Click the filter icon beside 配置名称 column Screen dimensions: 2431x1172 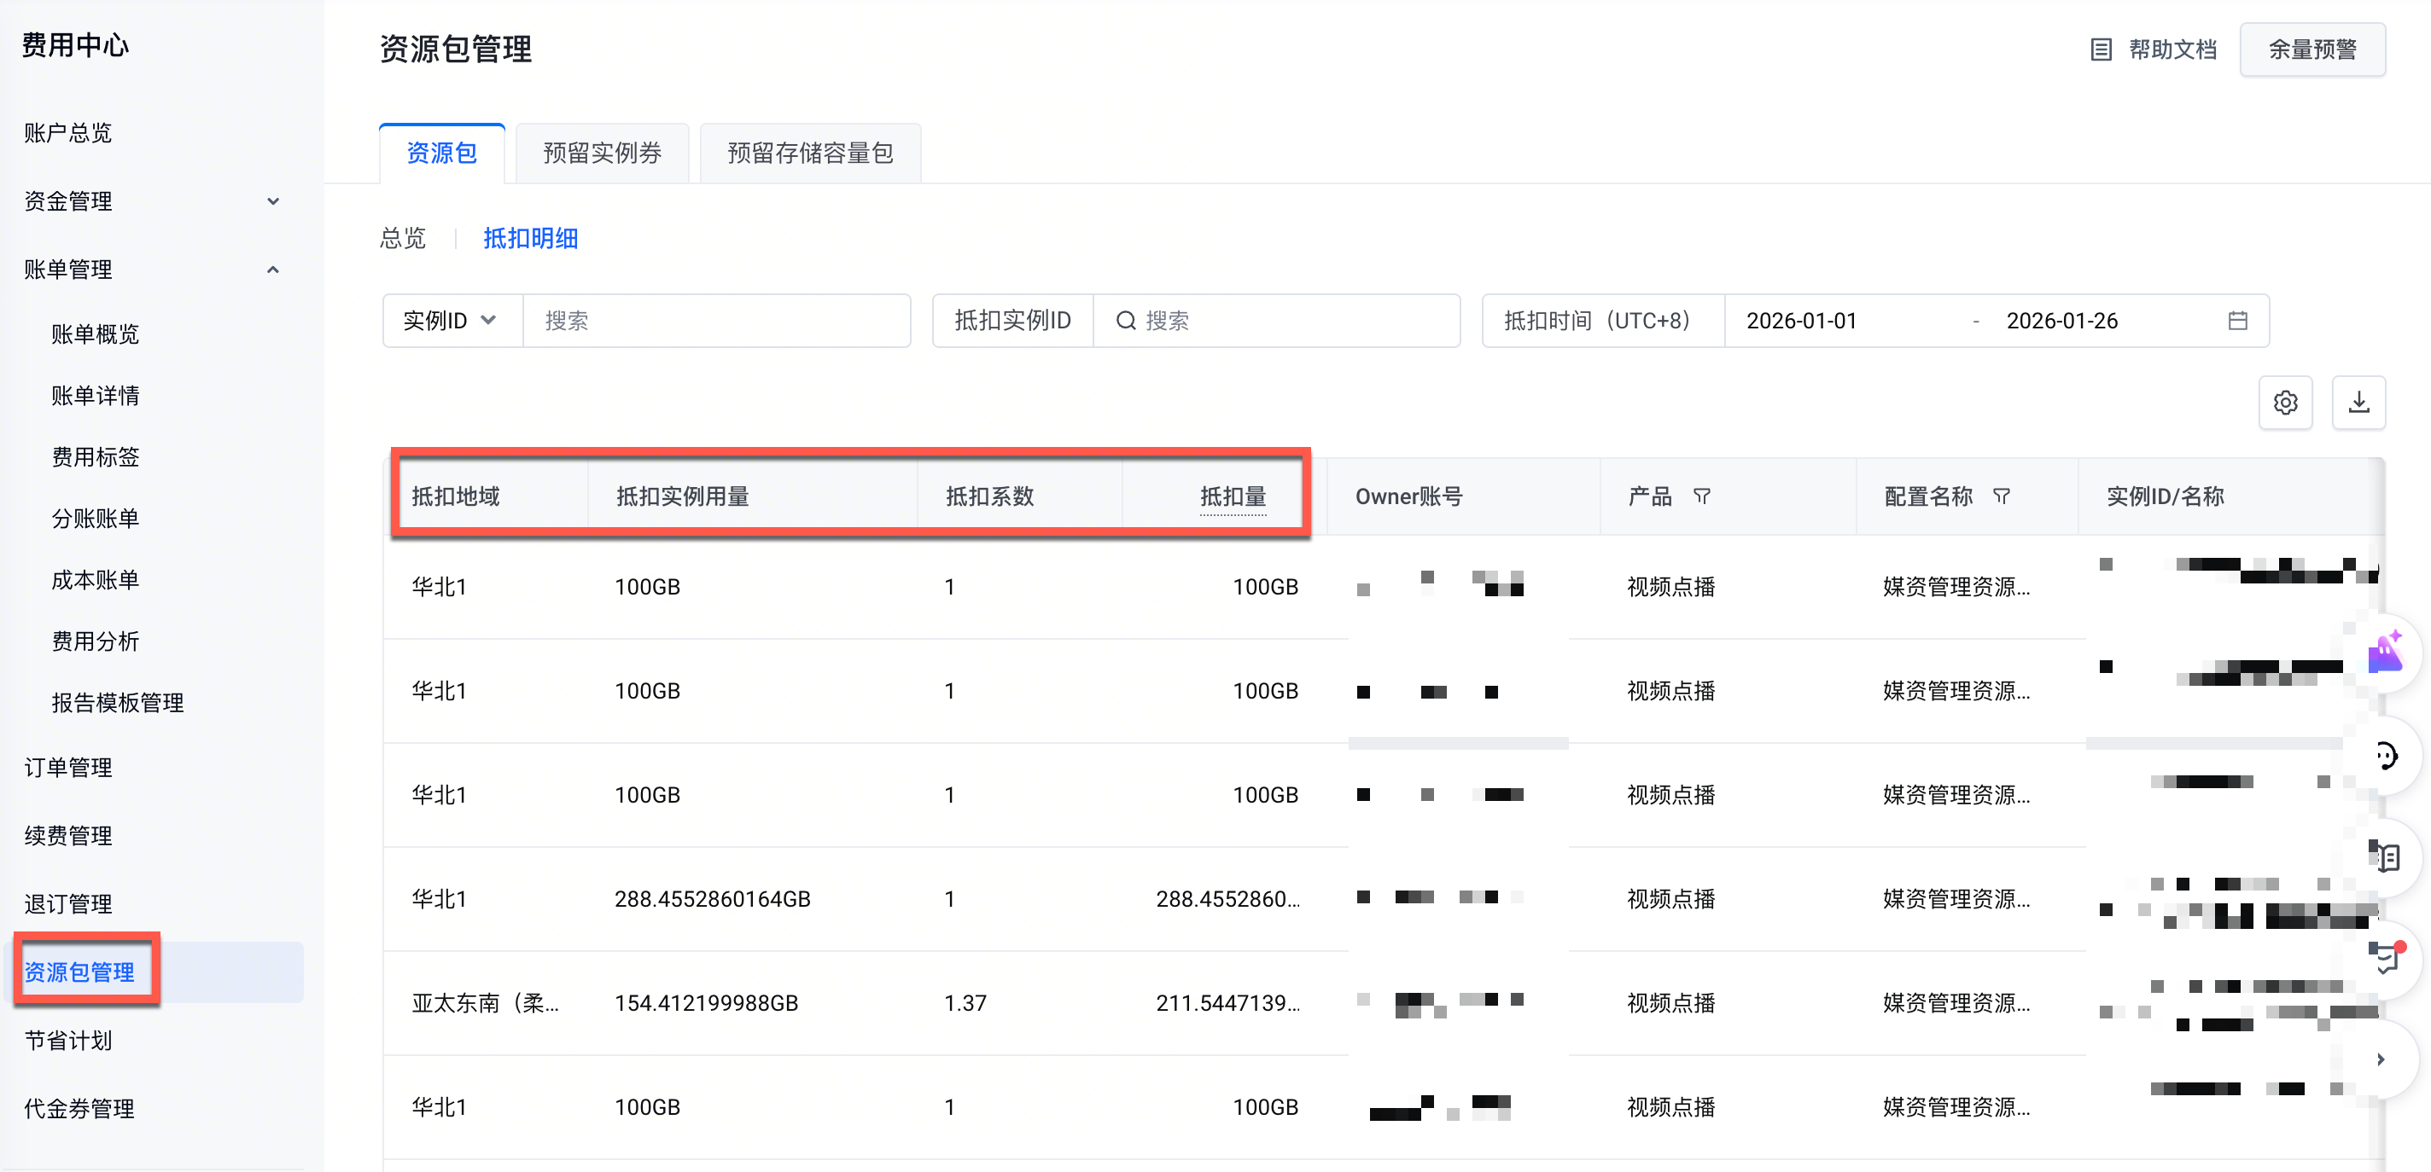click(x=2002, y=496)
